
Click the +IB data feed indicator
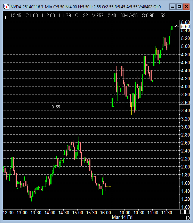[186, 218]
